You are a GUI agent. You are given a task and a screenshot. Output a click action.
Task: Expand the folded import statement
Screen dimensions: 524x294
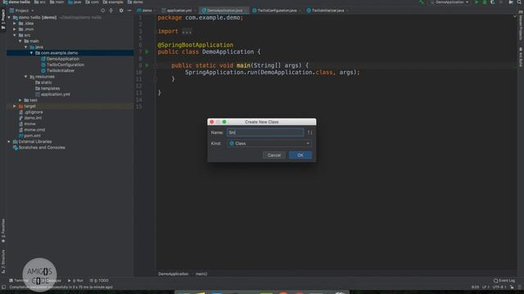pos(187,31)
